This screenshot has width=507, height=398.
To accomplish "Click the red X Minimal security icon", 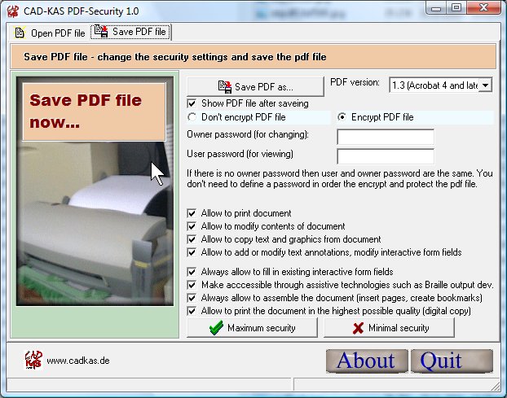I will [356, 328].
